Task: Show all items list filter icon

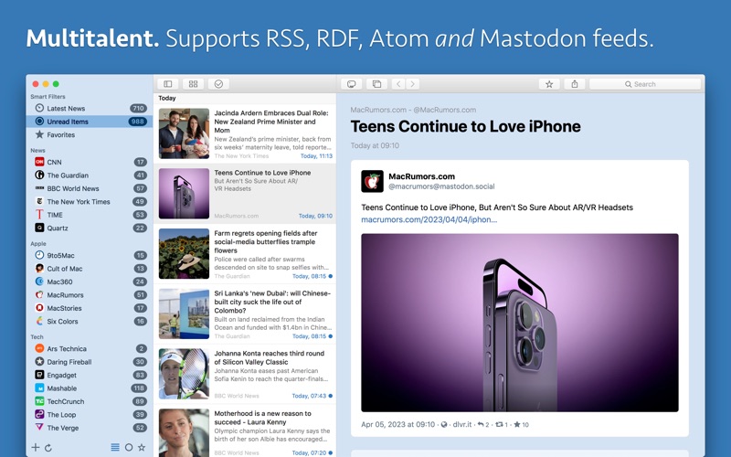Action: coord(115,447)
